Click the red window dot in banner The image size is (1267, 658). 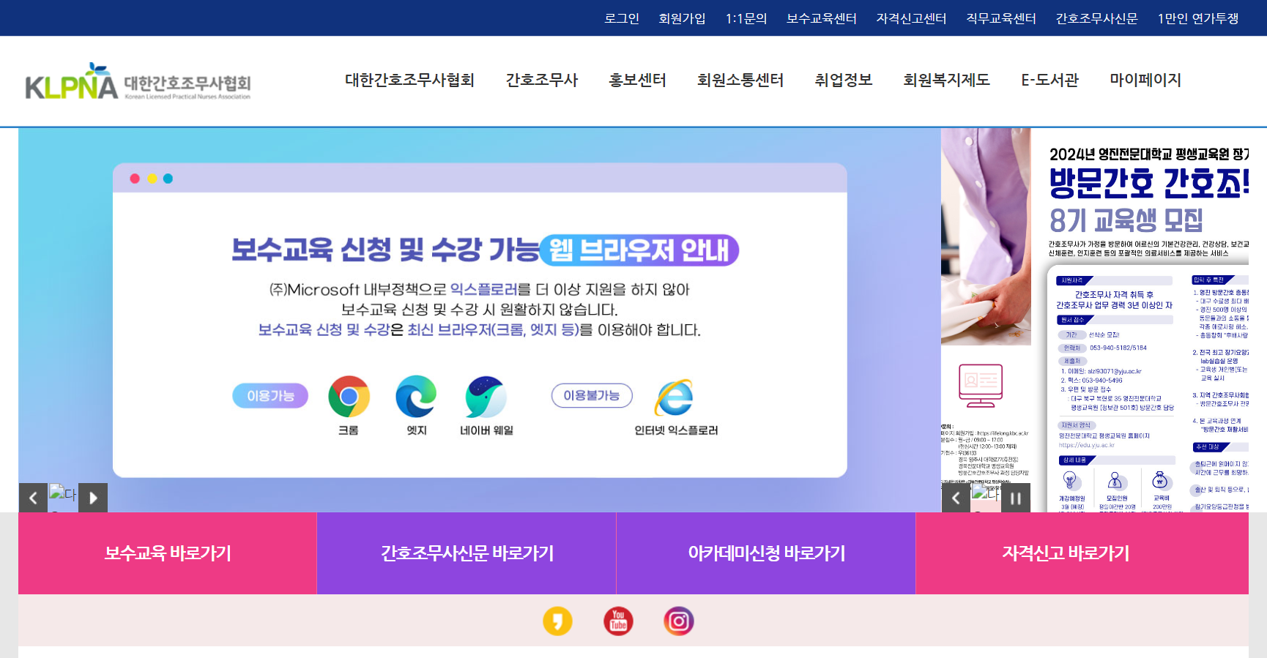point(135,179)
